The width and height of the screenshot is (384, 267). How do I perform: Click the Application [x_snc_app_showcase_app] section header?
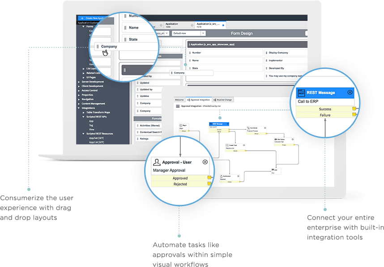coord(247,45)
